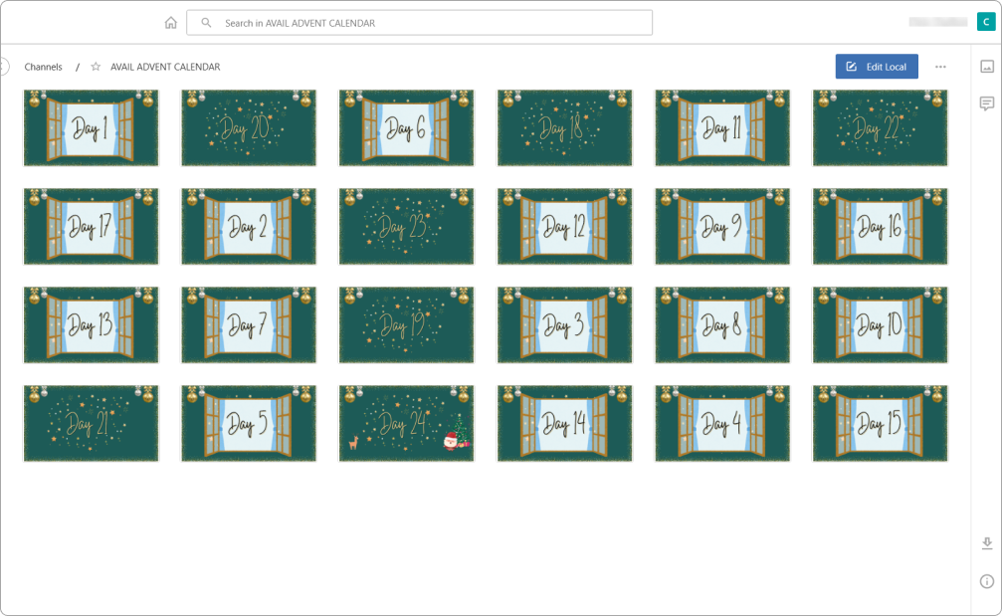The height and width of the screenshot is (616, 1002).
Task: Open the image preview panel icon
Action: pyautogui.click(x=986, y=67)
